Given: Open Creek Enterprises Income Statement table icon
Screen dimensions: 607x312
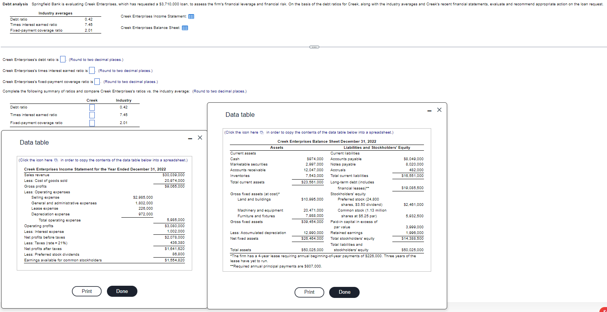Looking at the screenshot, I should click(x=191, y=16).
